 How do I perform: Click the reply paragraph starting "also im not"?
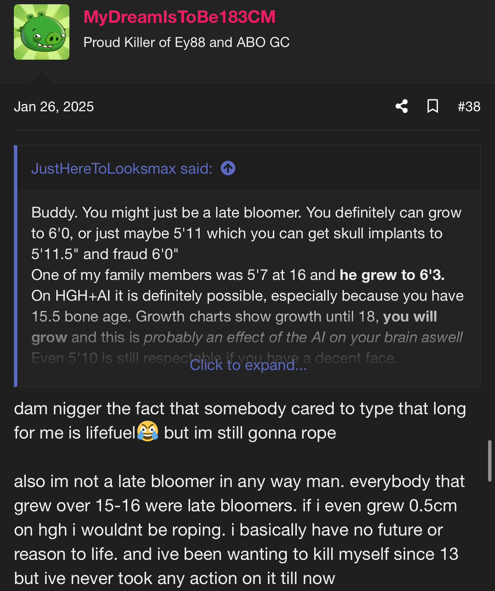239,530
